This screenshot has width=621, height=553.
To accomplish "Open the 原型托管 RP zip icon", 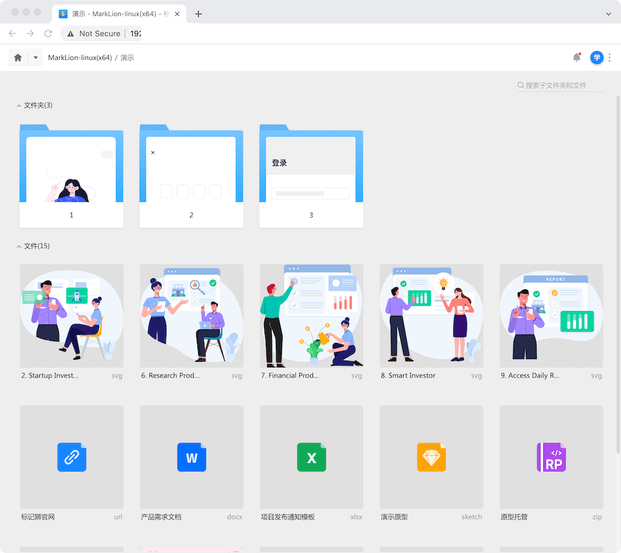I will [x=551, y=457].
